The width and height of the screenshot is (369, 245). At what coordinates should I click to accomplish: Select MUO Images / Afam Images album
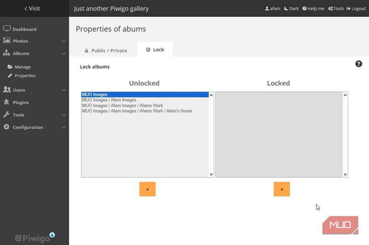pos(109,100)
